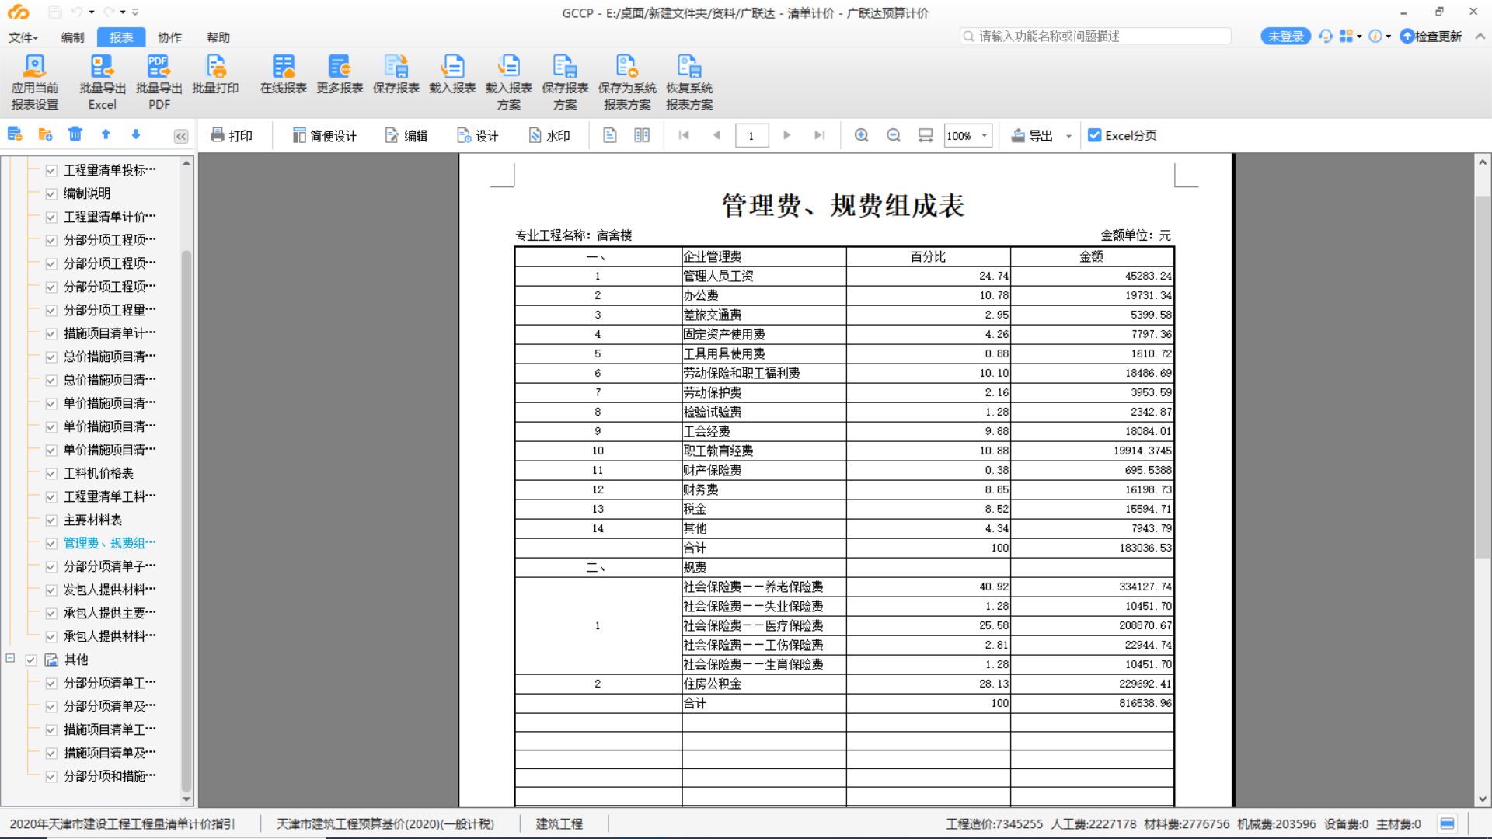The image size is (1492, 839).
Task: Click 应用当前报表设置 ribbon icon
Action: pos(35,82)
